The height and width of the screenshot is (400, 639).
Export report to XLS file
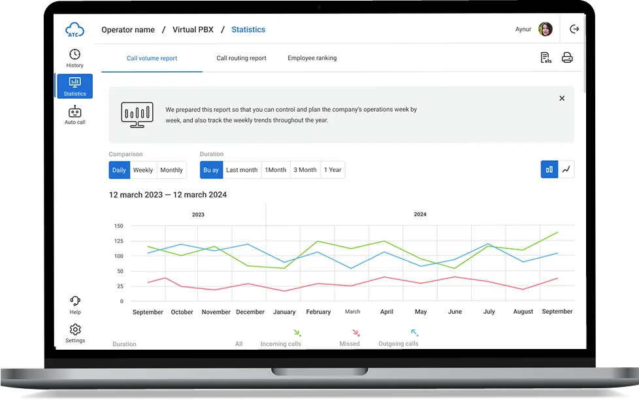(x=546, y=58)
